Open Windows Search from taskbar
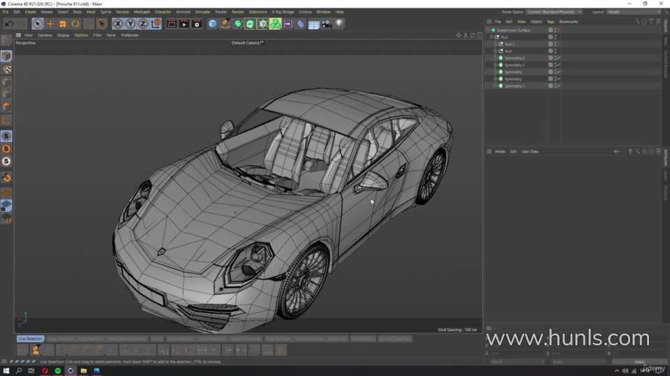This screenshot has width=670, height=376. coord(19,370)
